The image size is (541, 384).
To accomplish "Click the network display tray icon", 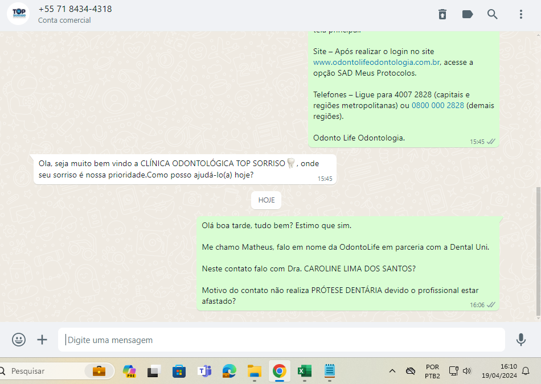I will tap(453, 371).
